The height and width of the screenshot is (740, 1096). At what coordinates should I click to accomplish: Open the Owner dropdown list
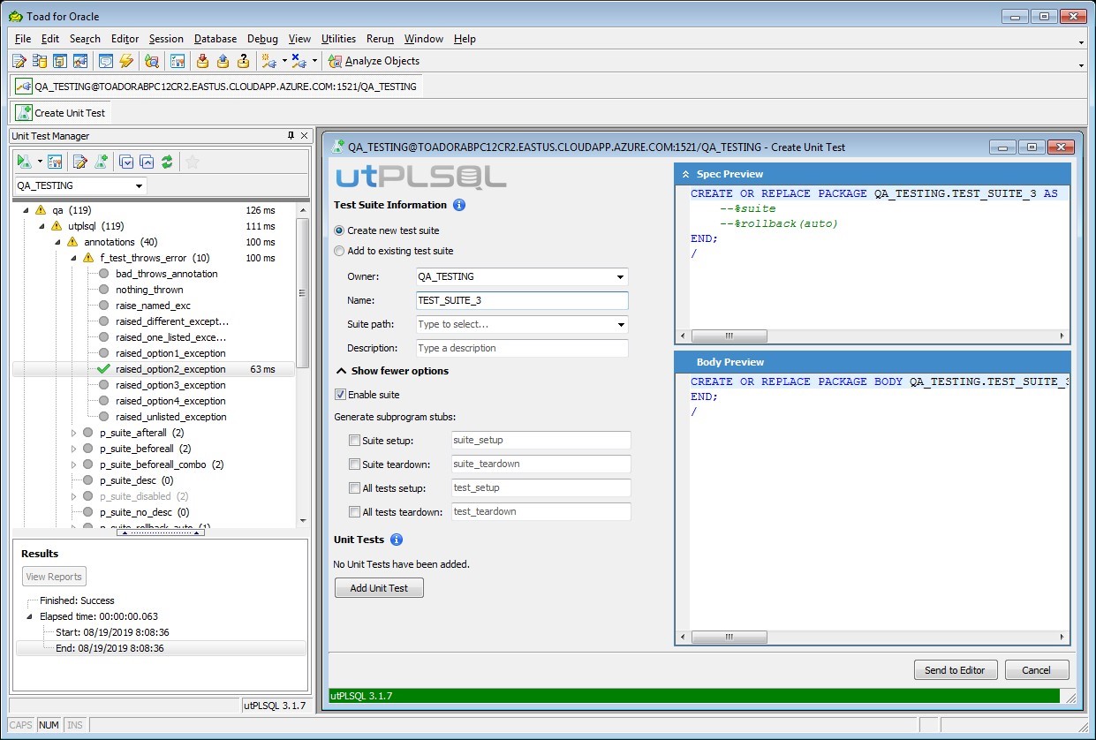click(x=620, y=277)
